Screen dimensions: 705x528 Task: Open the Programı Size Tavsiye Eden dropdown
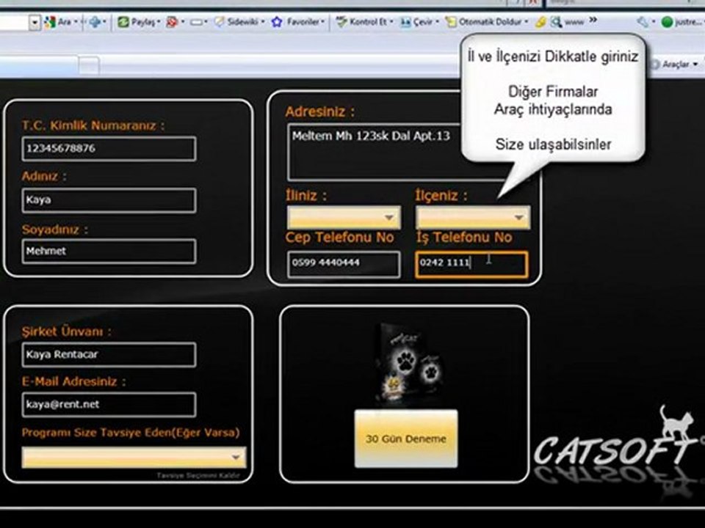pos(134,458)
